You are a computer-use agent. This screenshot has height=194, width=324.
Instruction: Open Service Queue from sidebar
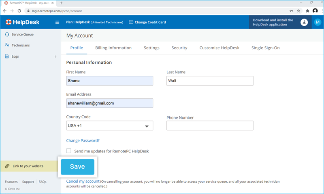point(22,34)
